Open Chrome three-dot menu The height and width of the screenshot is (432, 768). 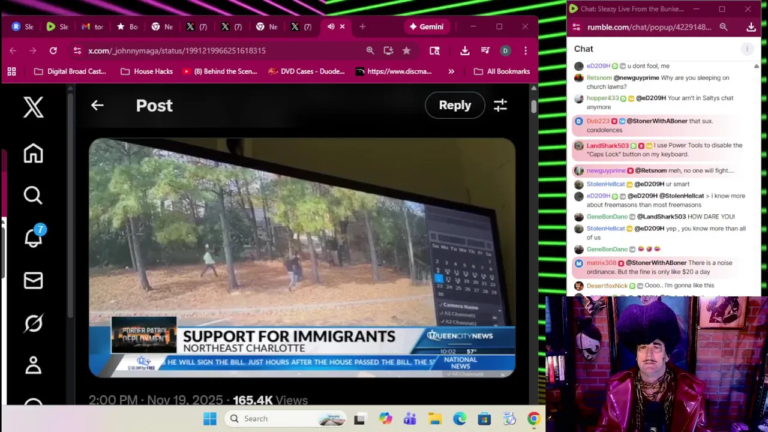point(526,51)
